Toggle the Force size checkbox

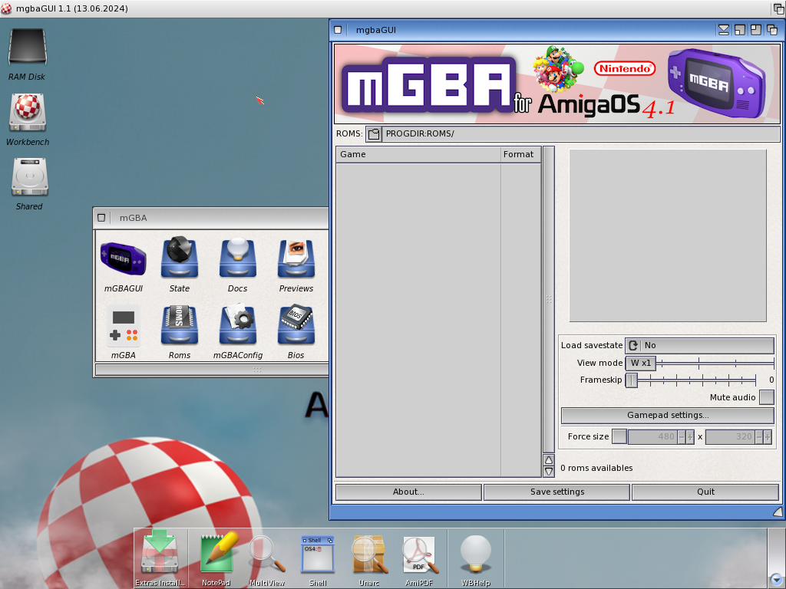click(619, 436)
